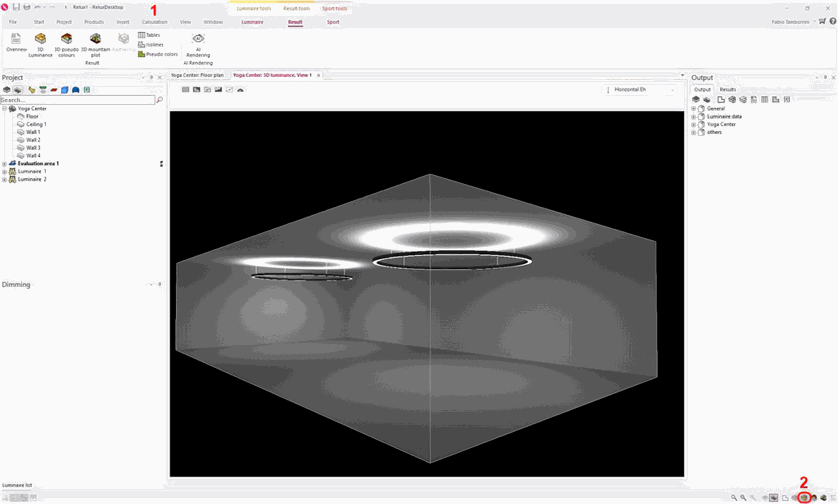Screen dimensions: 838x504
Task: Switch to the Calculation ribbon tab
Action: tap(155, 22)
